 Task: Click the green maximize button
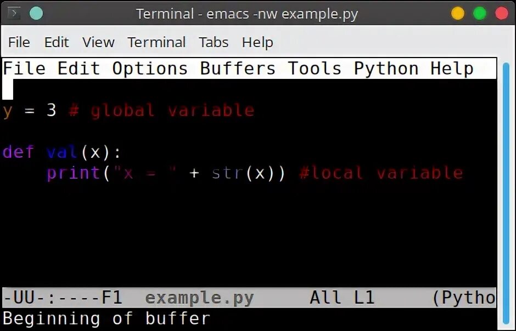click(x=479, y=14)
